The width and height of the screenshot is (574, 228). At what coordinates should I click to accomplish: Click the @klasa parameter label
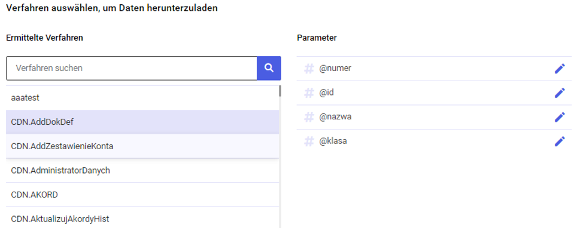[333, 141]
